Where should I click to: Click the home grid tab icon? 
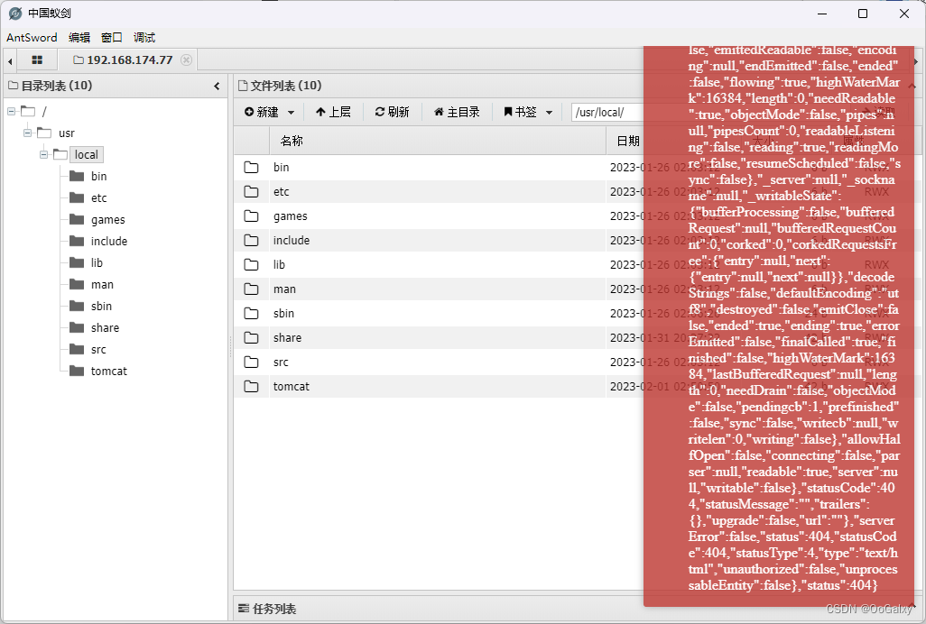37,60
